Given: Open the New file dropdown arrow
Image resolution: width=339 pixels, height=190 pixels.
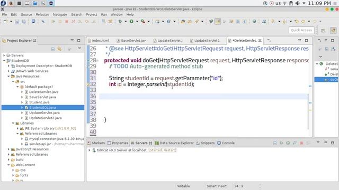Looking at the screenshot, I should [x=11, y=21].
